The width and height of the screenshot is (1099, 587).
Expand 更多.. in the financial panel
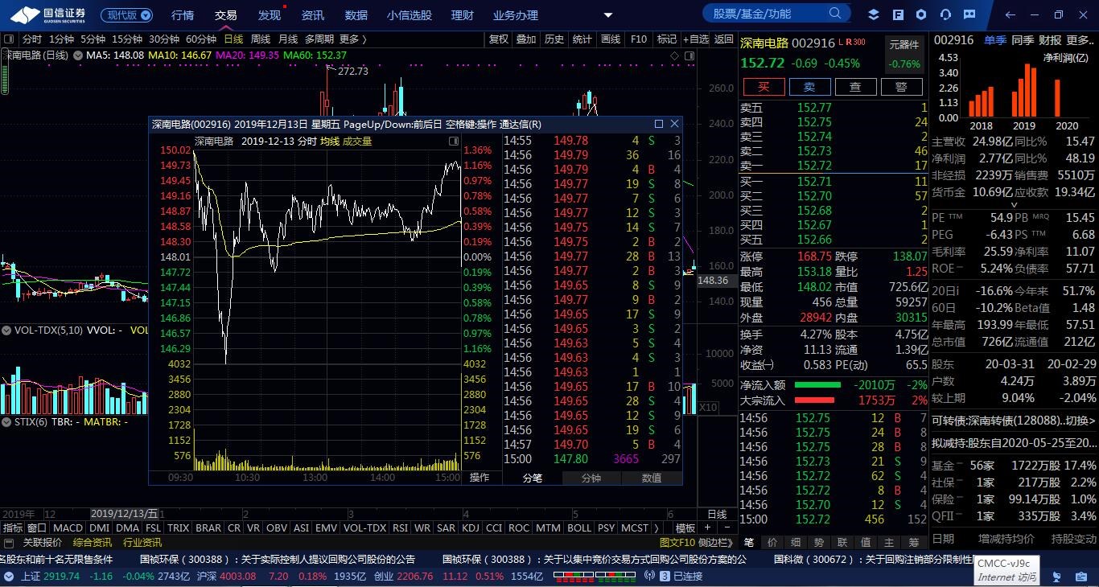pyautogui.click(x=1080, y=39)
